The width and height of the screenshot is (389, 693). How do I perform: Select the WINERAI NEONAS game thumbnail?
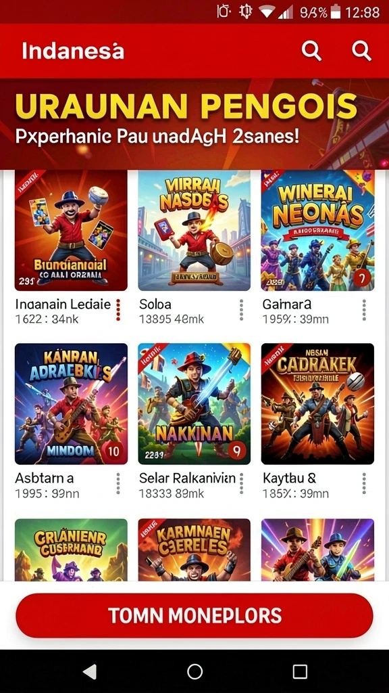[x=317, y=230]
